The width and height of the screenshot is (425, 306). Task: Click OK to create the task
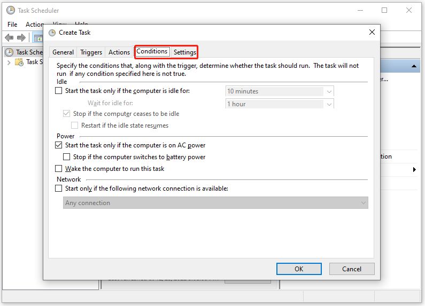pyautogui.click(x=299, y=269)
